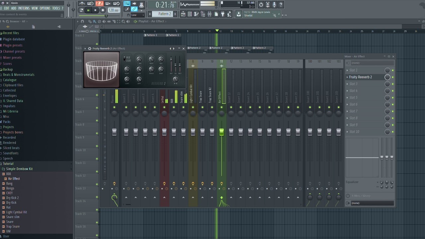Toggle Slot 3 enable LED

[393, 84]
